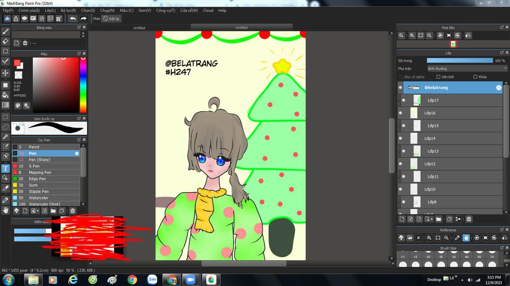Select the Bucket fill tool
510x286 pixels.
(x=5, y=95)
